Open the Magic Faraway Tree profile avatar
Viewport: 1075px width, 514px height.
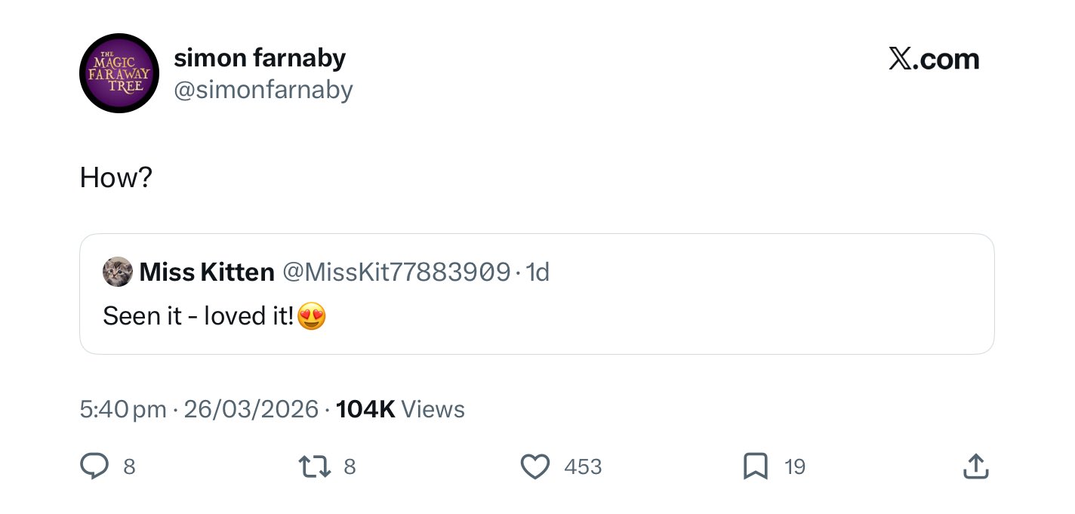[119, 73]
